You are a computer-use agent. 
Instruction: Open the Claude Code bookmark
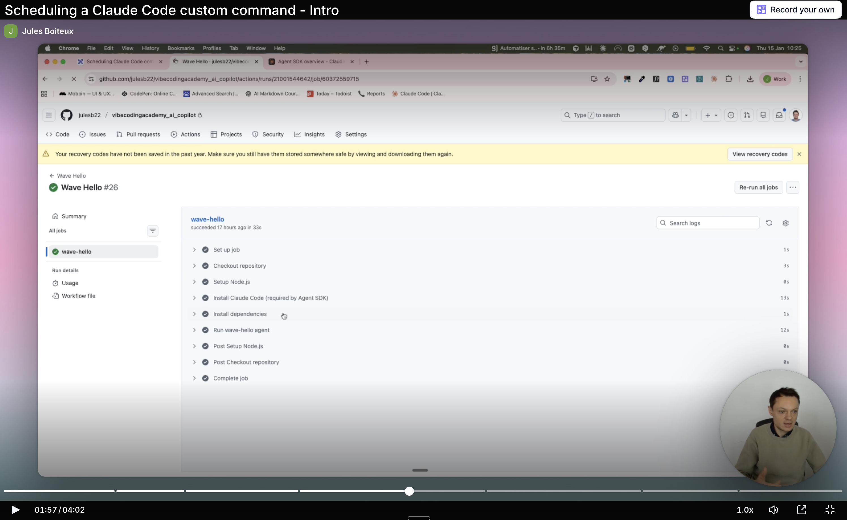pos(418,94)
